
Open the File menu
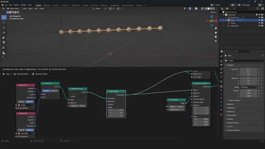coord(6,5)
